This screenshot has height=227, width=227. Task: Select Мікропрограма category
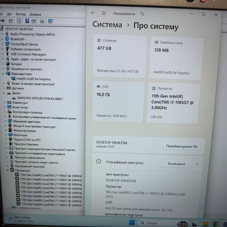coord(25,131)
